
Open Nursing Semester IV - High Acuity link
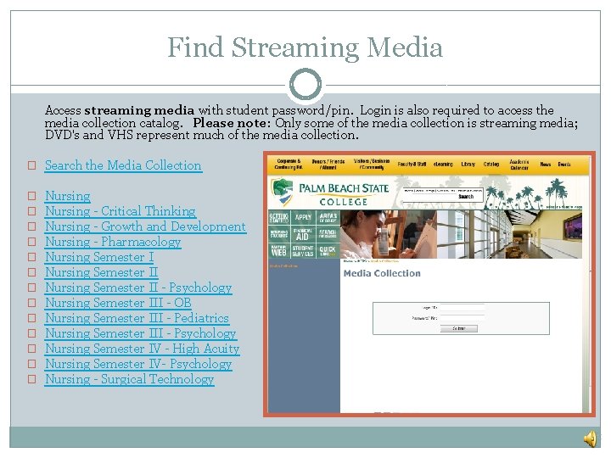143,349
